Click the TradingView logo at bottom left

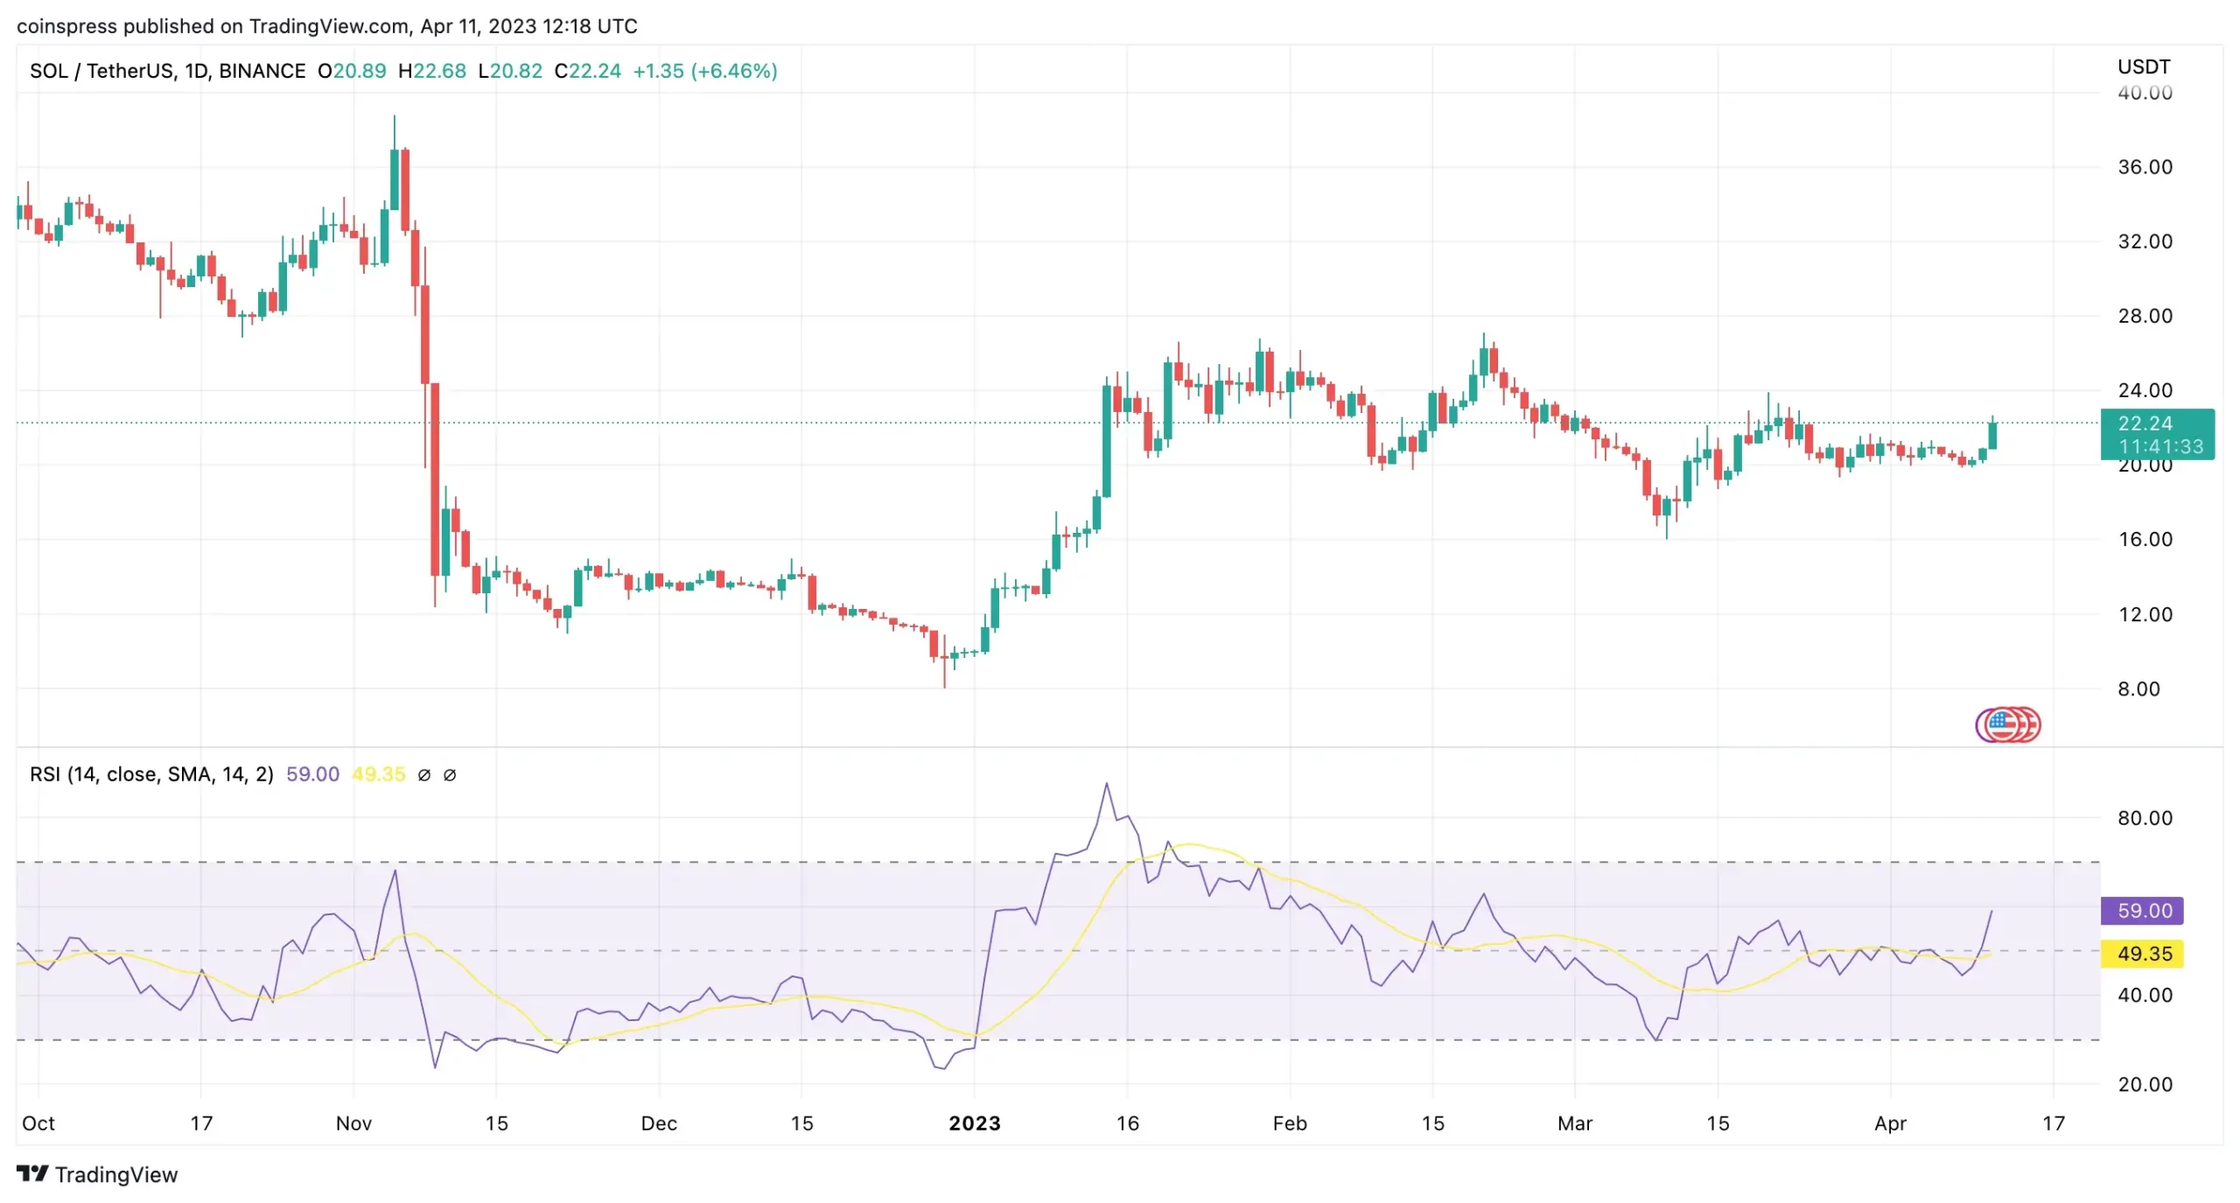(x=96, y=1174)
